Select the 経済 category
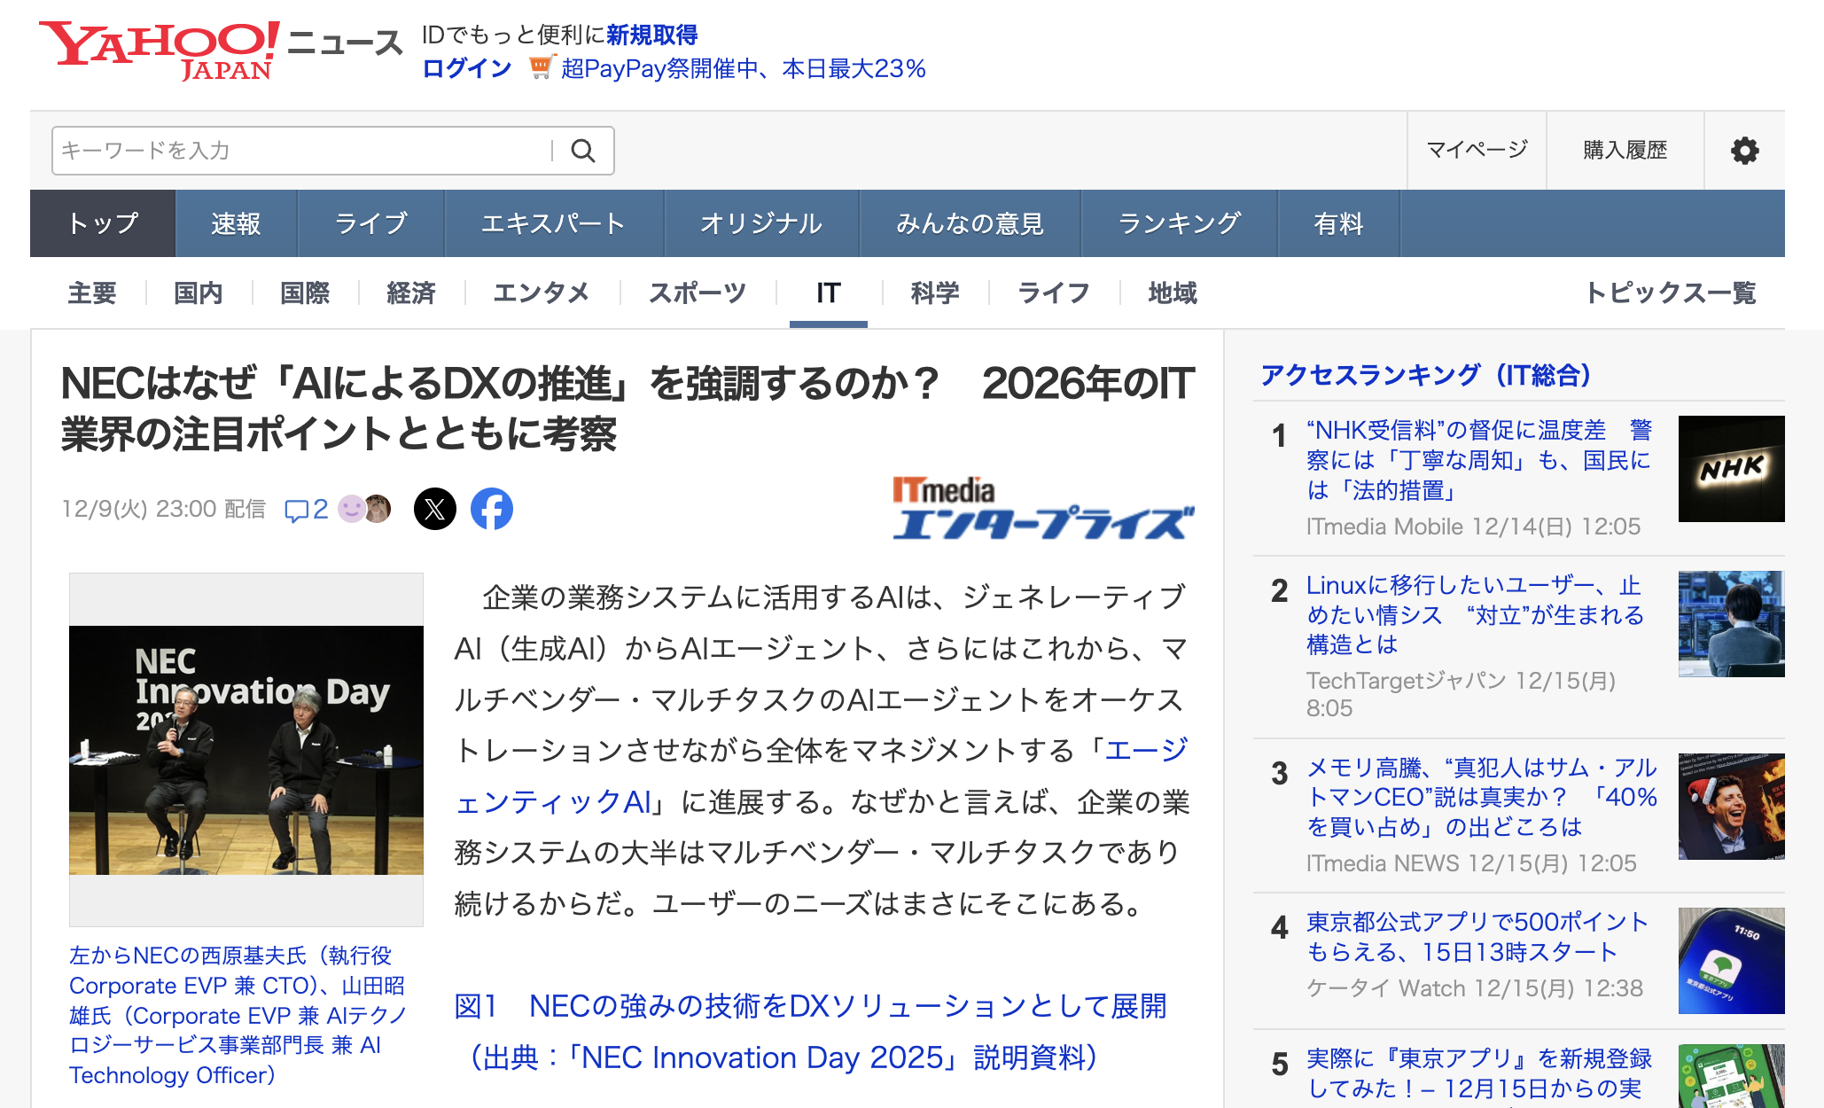The height and width of the screenshot is (1108, 1824). click(411, 293)
